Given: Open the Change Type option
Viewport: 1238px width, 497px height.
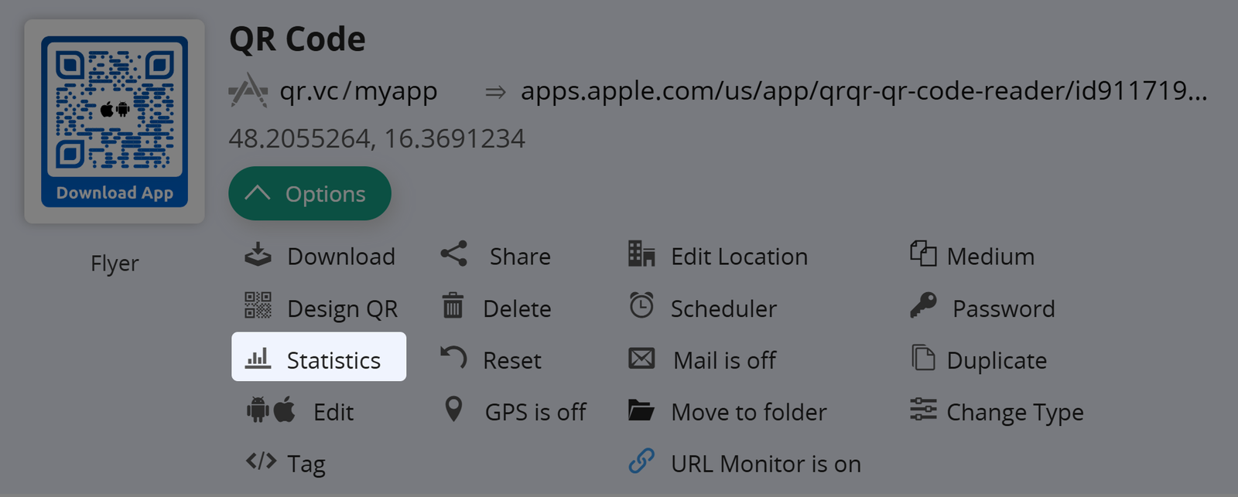Looking at the screenshot, I should [x=1014, y=412].
